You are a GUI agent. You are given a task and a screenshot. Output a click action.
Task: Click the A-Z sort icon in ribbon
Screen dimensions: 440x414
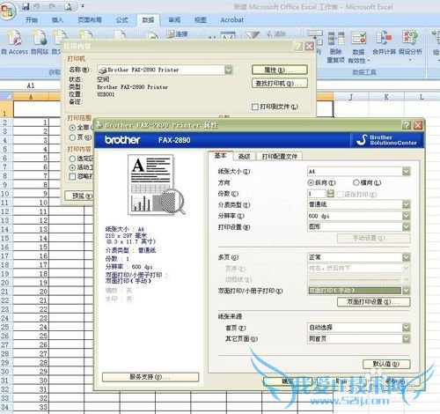point(228,36)
